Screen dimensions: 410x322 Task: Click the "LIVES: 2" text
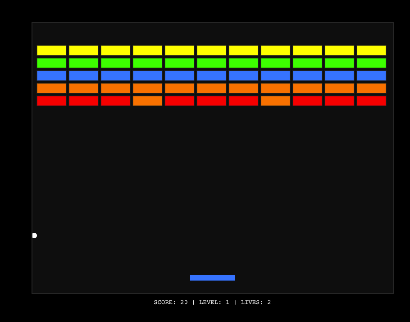(x=256, y=302)
